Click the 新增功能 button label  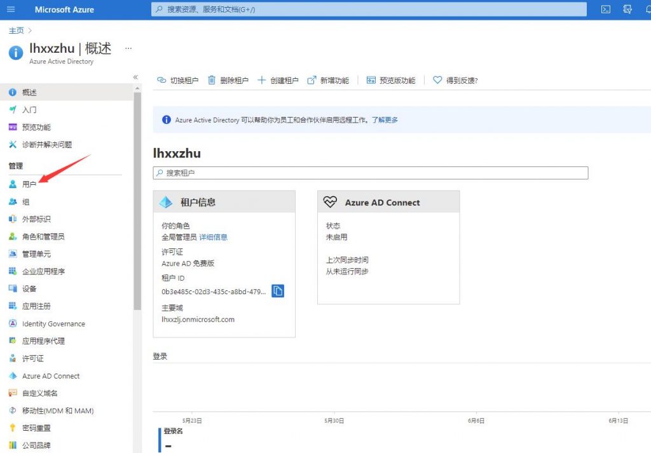tap(334, 81)
